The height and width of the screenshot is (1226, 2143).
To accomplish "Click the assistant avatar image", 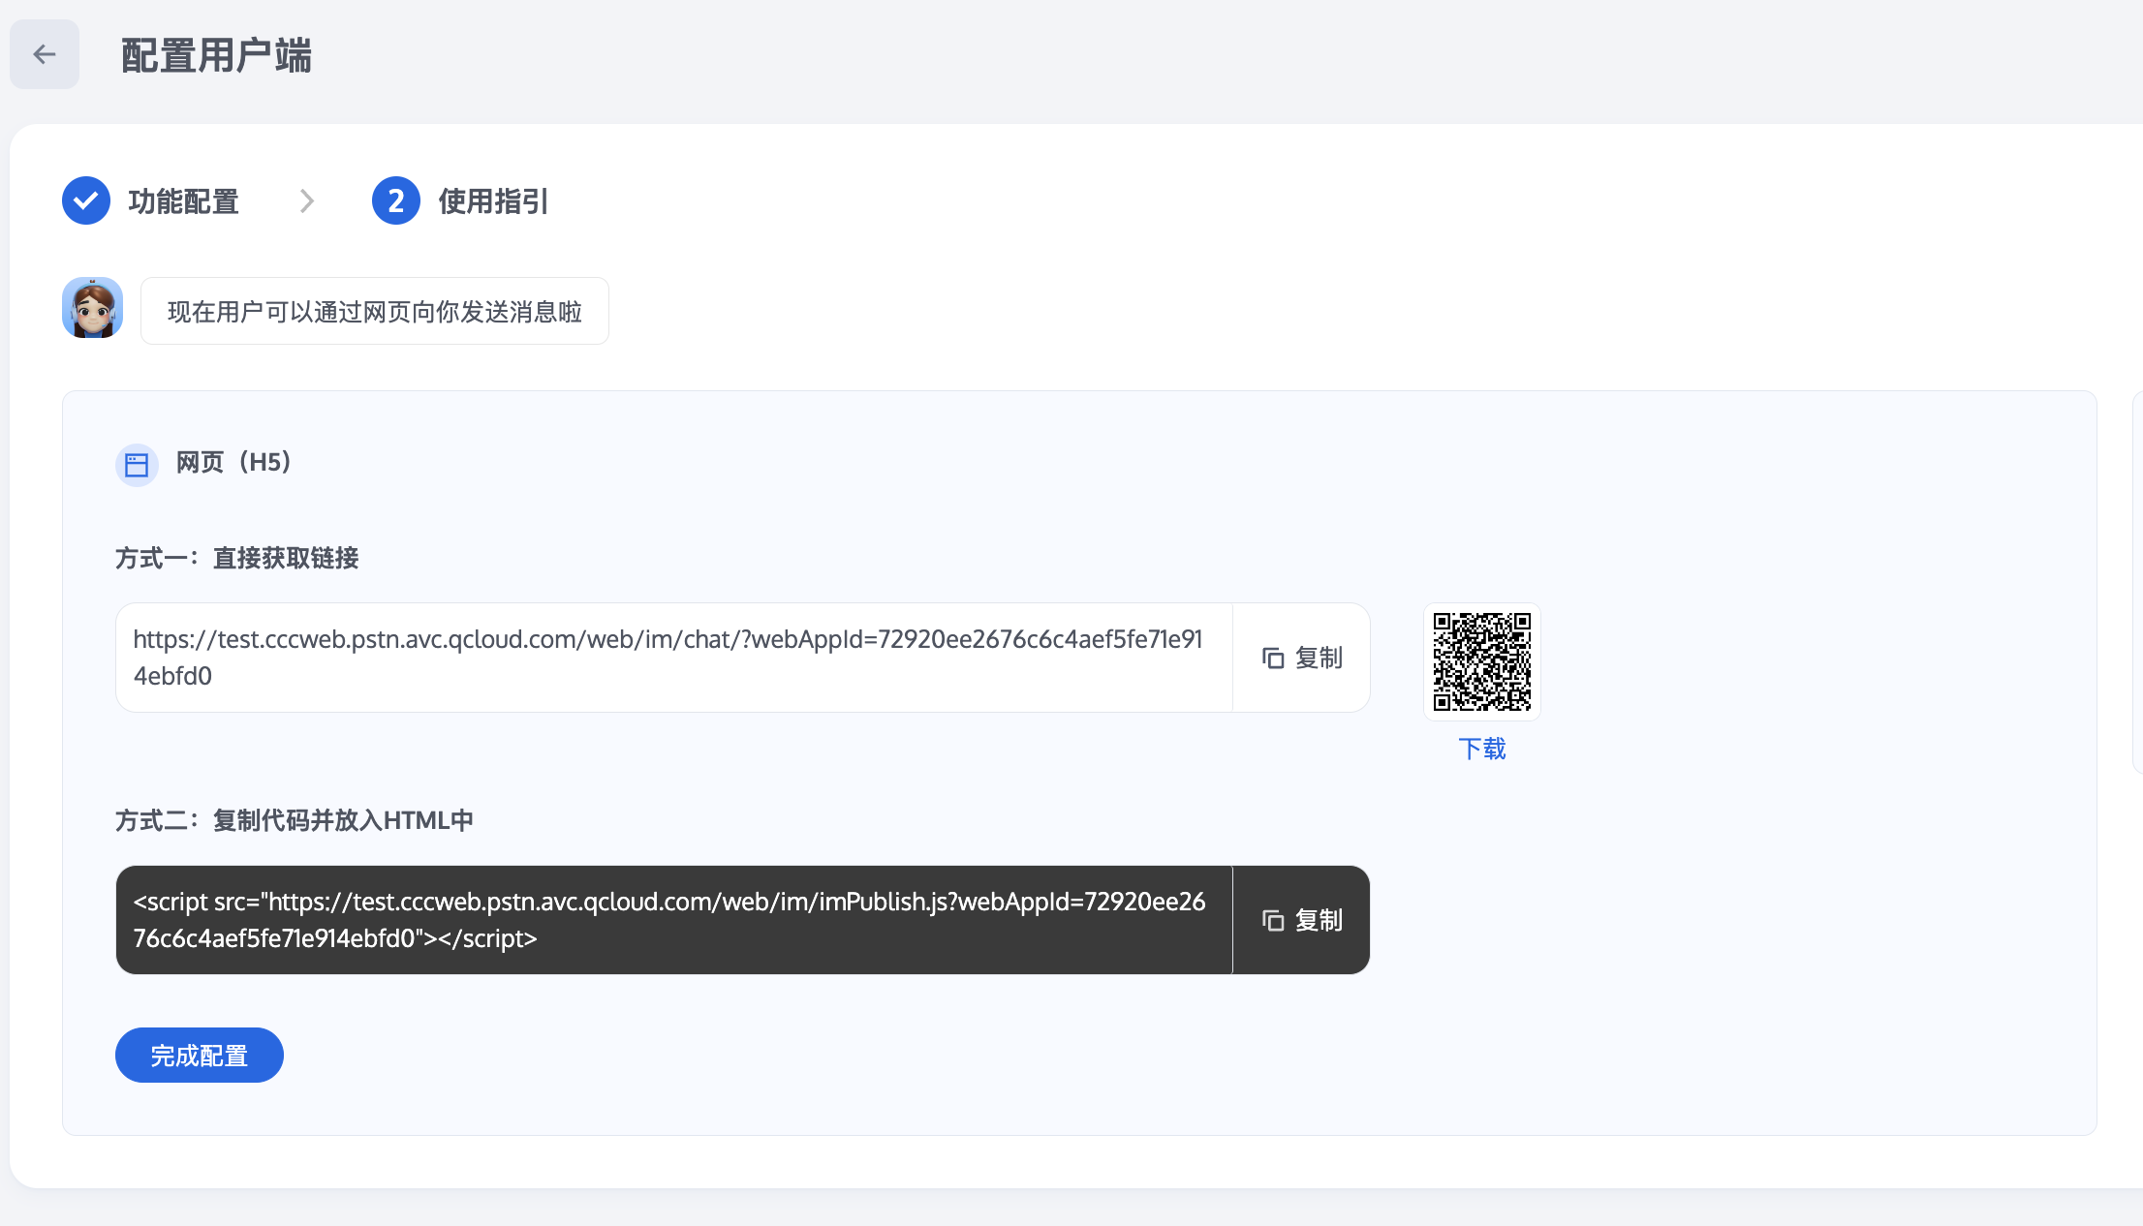I will [x=92, y=308].
